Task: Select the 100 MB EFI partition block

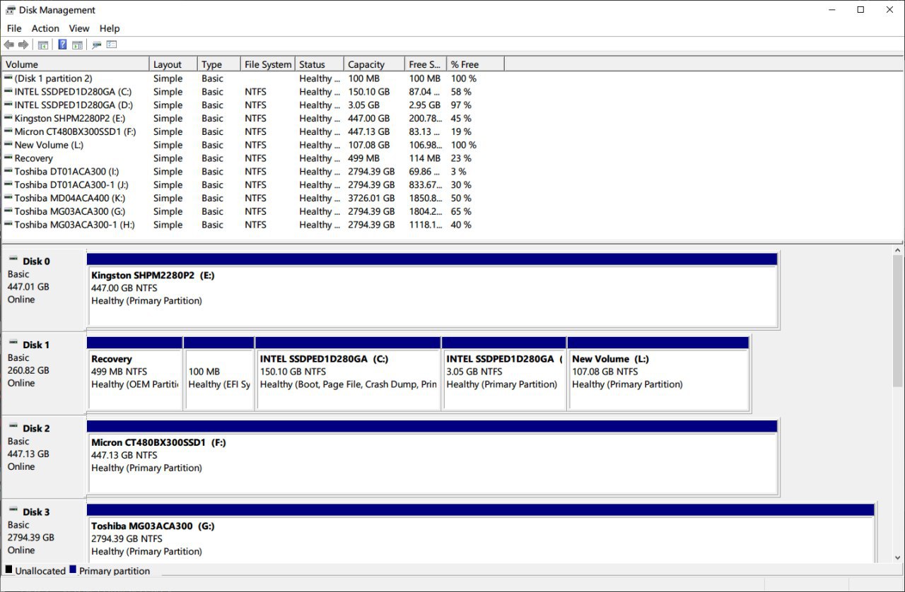Action: 218,373
